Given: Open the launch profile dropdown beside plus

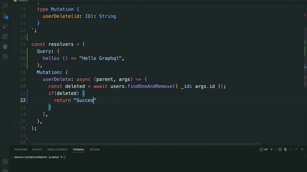Looking at the screenshot, I should click(275, 150).
